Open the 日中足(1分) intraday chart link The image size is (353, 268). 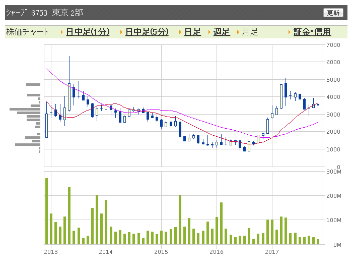(x=88, y=32)
